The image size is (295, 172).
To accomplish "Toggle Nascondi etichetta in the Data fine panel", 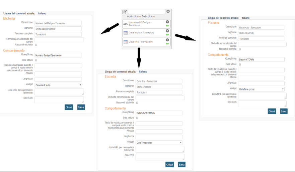I will click(137, 103).
